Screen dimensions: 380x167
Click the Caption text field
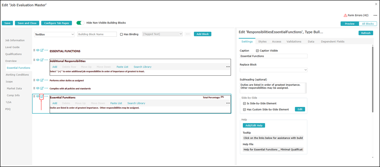click(x=274, y=56)
